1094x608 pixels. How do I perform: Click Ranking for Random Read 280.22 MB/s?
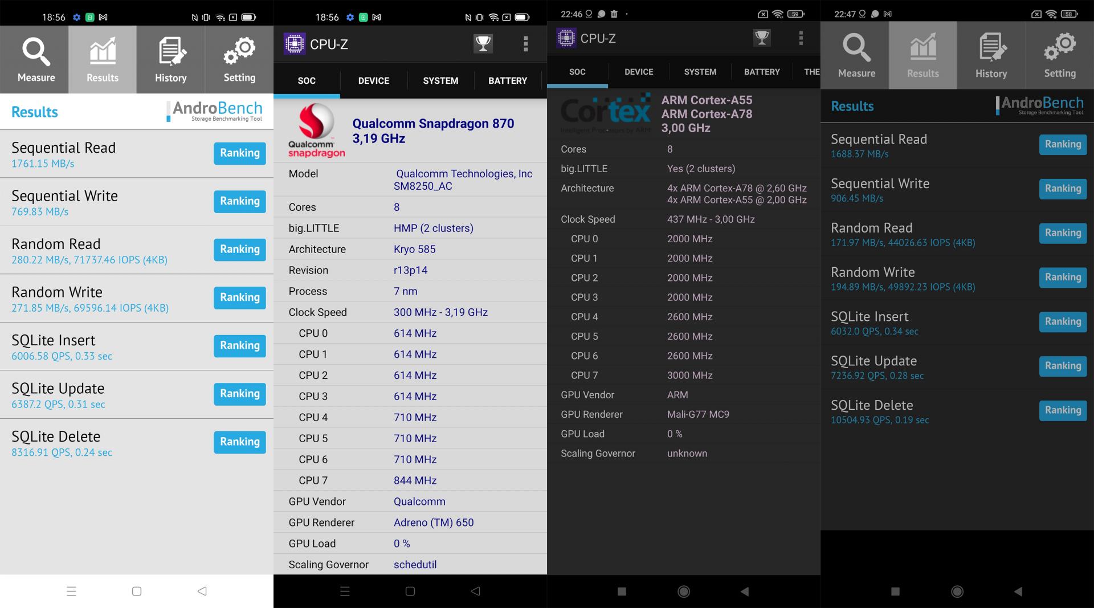(x=240, y=250)
